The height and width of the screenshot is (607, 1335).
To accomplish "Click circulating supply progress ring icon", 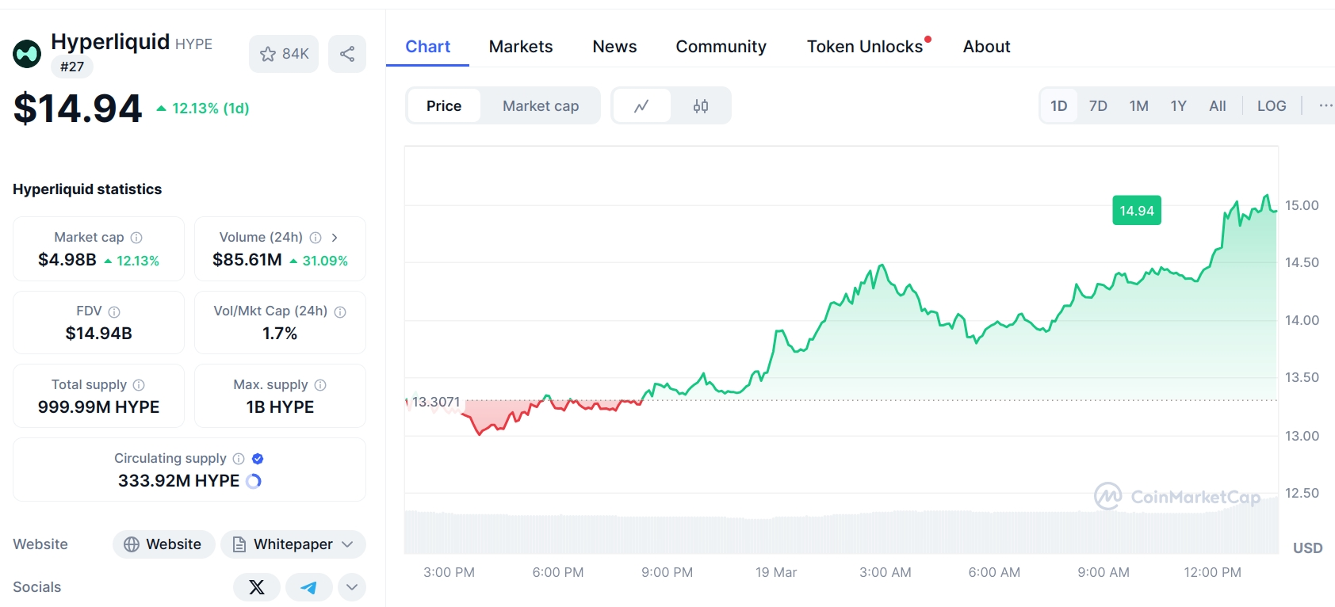I will coord(254,481).
